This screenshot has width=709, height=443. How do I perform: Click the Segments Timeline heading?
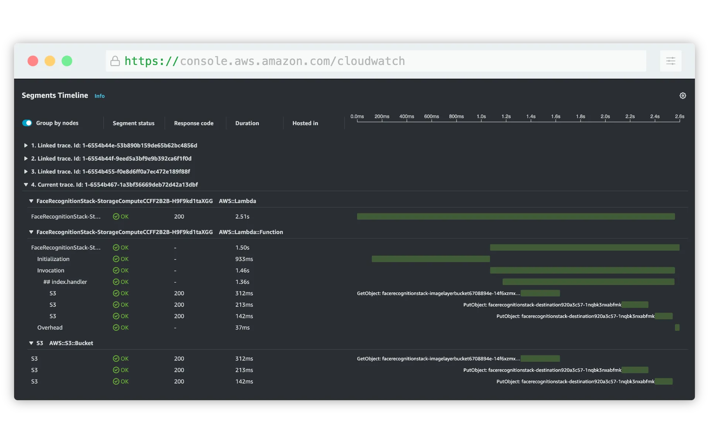[55, 96]
